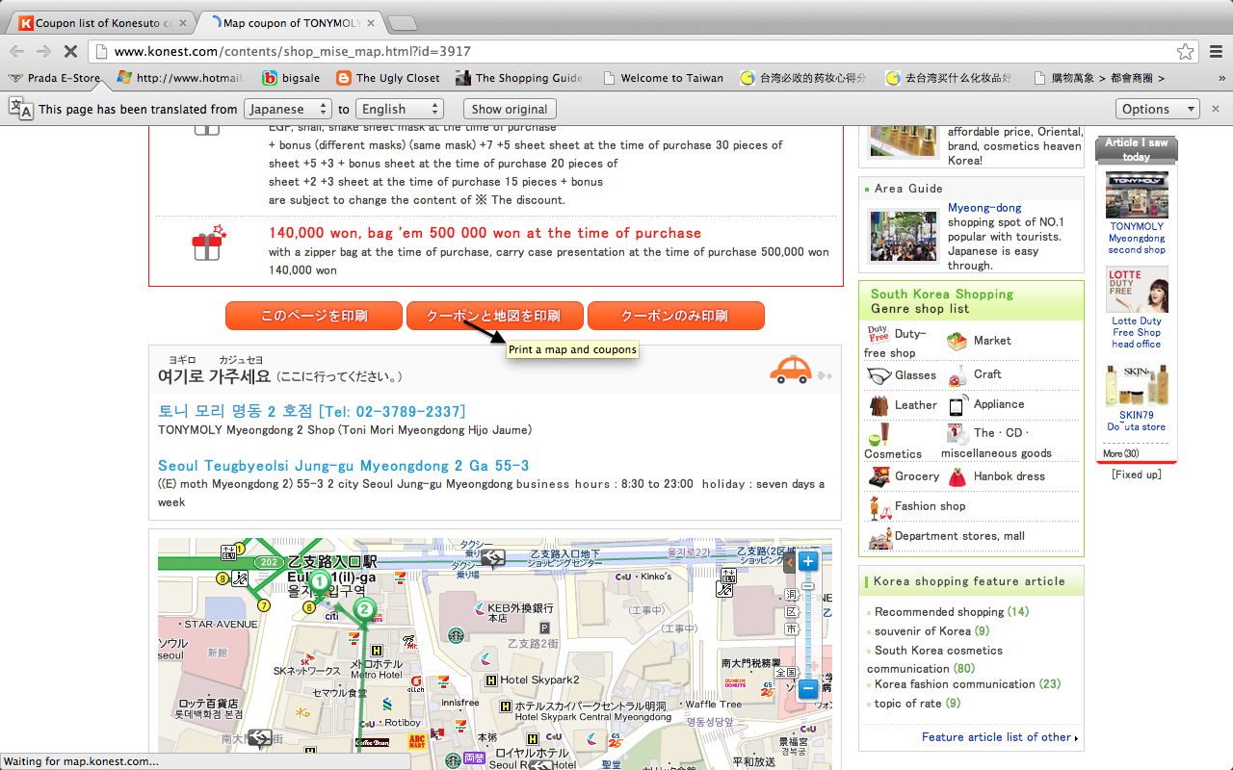The width and height of the screenshot is (1233, 770).
Task: Stop page loading with X button
Action: click(72, 51)
